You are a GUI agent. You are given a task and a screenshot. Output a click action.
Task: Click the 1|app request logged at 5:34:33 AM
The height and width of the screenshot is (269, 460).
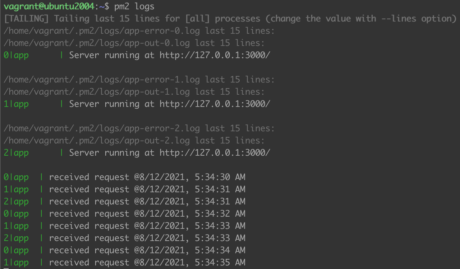pos(147,226)
